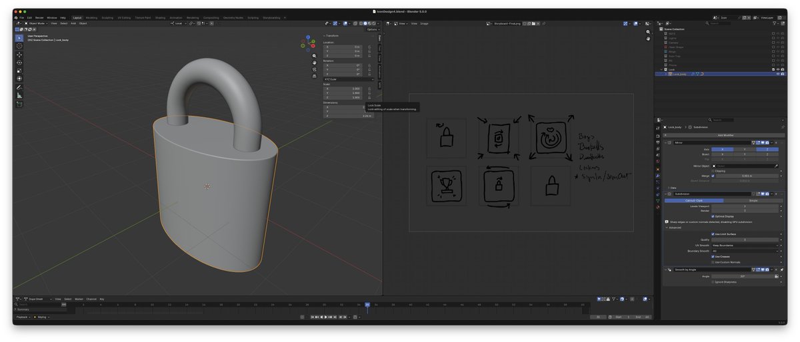Toggle Use Creases checkbox
Screen dimensions: 800x342
click(713, 256)
